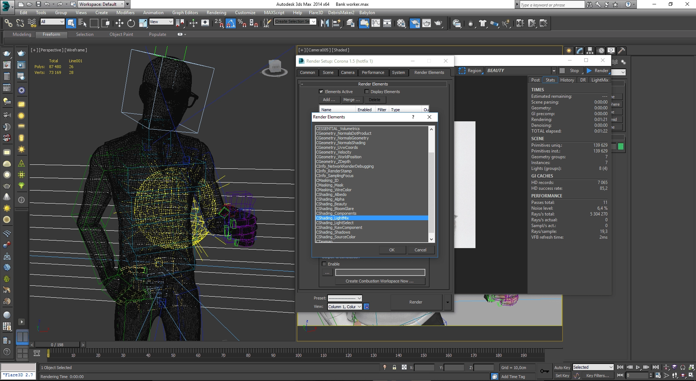The width and height of the screenshot is (696, 381).
Task: Toggle the Auto Key button
Action: click(x=562, y=367)
